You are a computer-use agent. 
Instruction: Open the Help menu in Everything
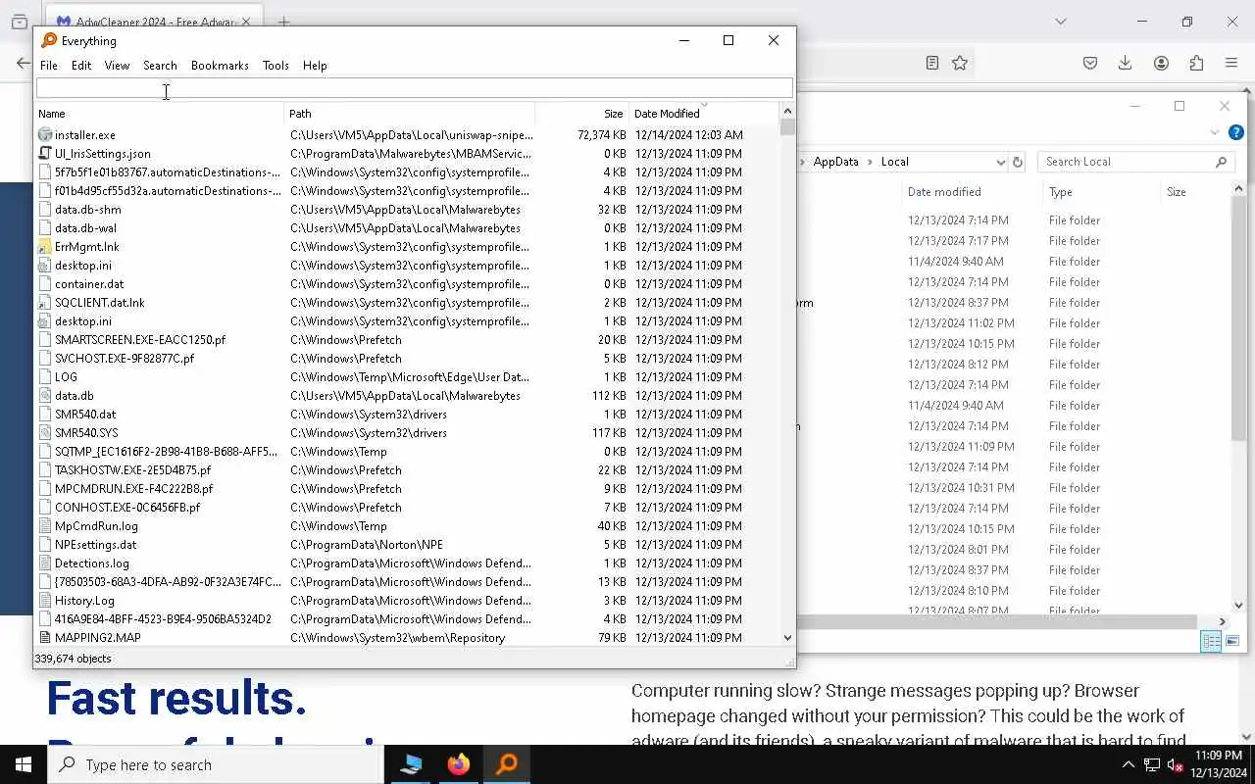(x=315, y=66)
